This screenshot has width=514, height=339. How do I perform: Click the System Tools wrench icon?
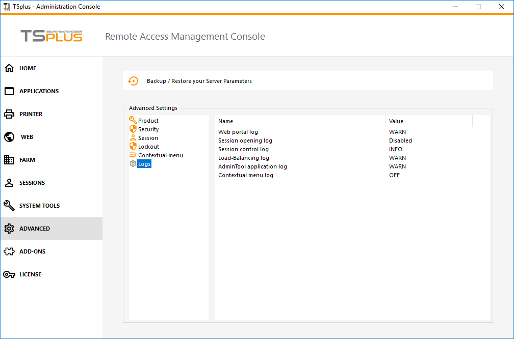[x=9, y=206]
